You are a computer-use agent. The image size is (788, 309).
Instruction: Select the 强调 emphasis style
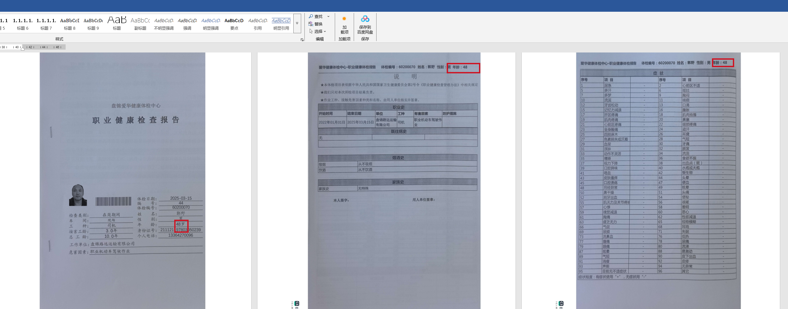[x=187, y=24]
